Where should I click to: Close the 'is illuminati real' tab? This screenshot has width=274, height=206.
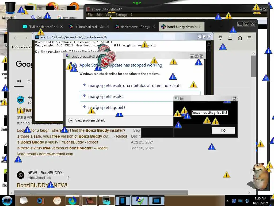coord(108,27)
